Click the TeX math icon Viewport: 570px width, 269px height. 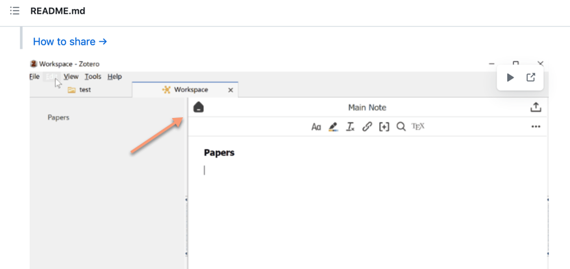[418, 126]
